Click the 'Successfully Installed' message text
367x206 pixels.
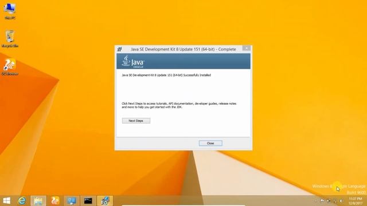(x=166, y=75)
